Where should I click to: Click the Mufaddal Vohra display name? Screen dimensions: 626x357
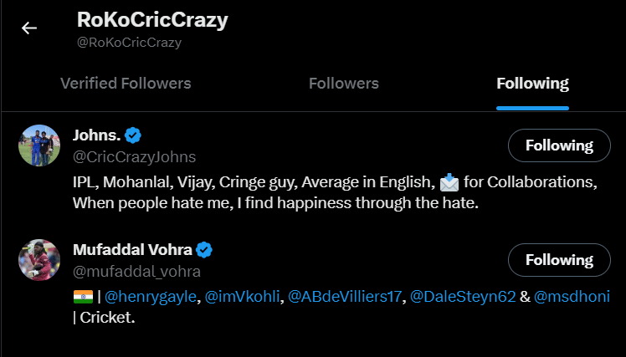coord(131,249)
